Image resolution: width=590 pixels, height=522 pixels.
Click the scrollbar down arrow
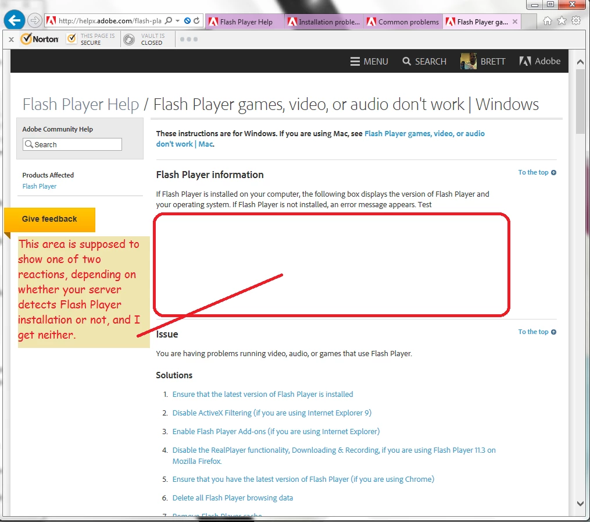click(580, 503)
